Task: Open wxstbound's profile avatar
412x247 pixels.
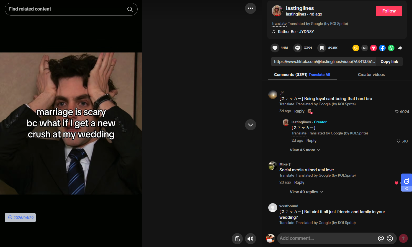Action: (273, 208)
